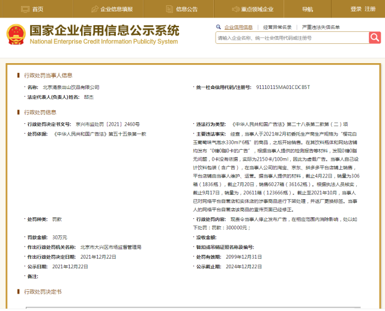Click the 行政处罚当事人信息 section heading
The height and width of the screenshot is (311, 385).
coord(48,75)
